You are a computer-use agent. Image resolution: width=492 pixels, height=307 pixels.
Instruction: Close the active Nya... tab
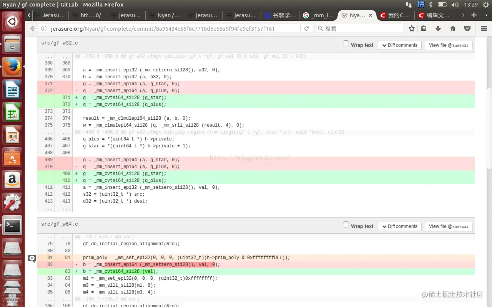pos(371,15)
